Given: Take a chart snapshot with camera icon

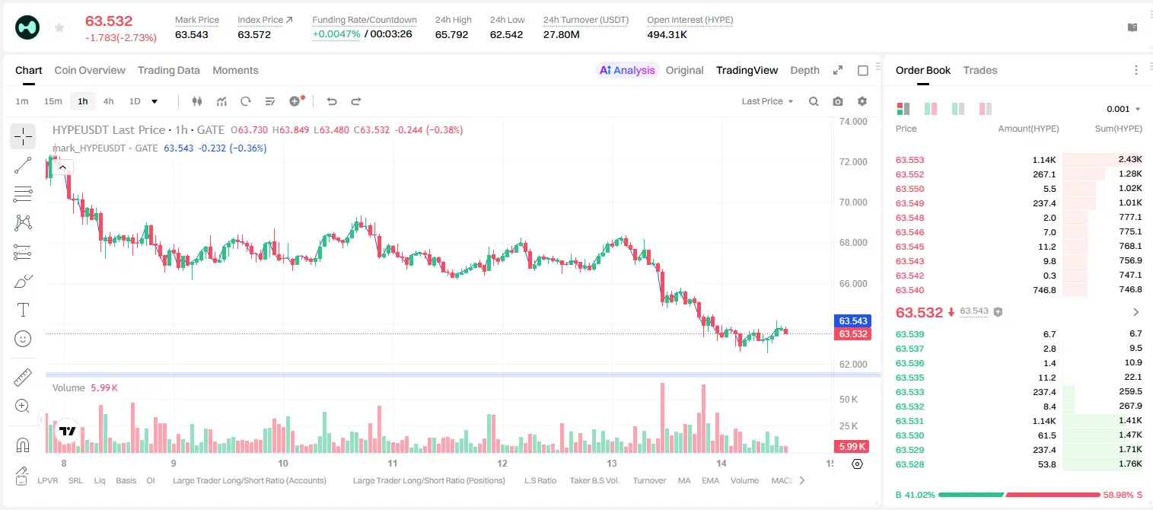Looking at the screenshot, I should tap(838, 101).
